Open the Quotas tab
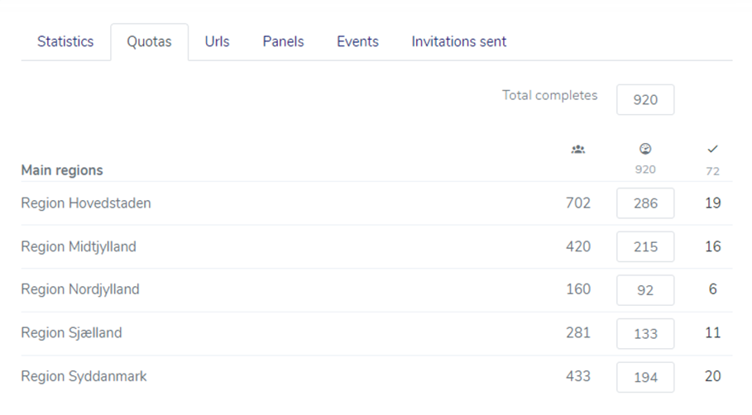 149,41
